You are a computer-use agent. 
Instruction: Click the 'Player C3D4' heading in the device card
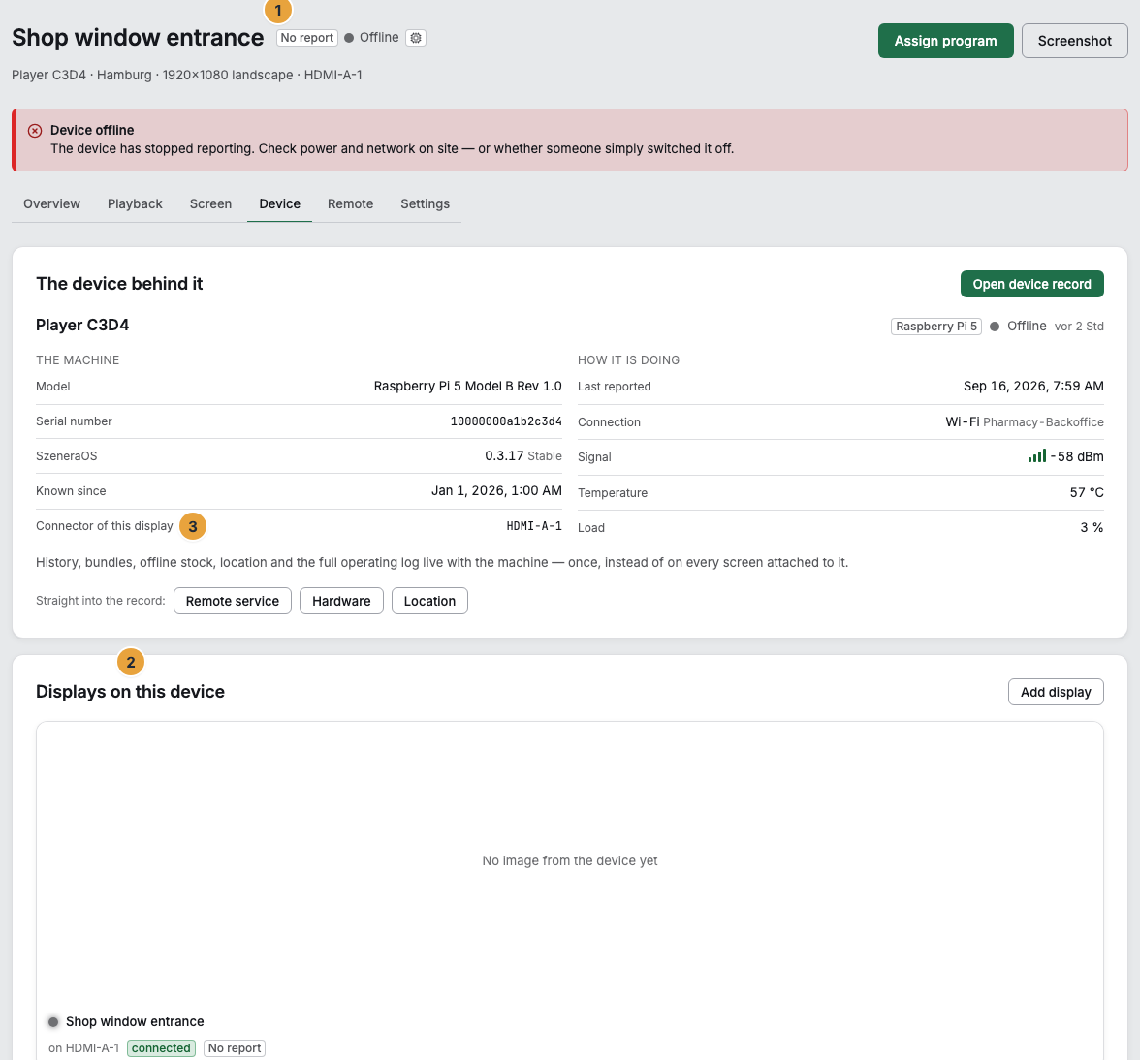click(83, 326)
